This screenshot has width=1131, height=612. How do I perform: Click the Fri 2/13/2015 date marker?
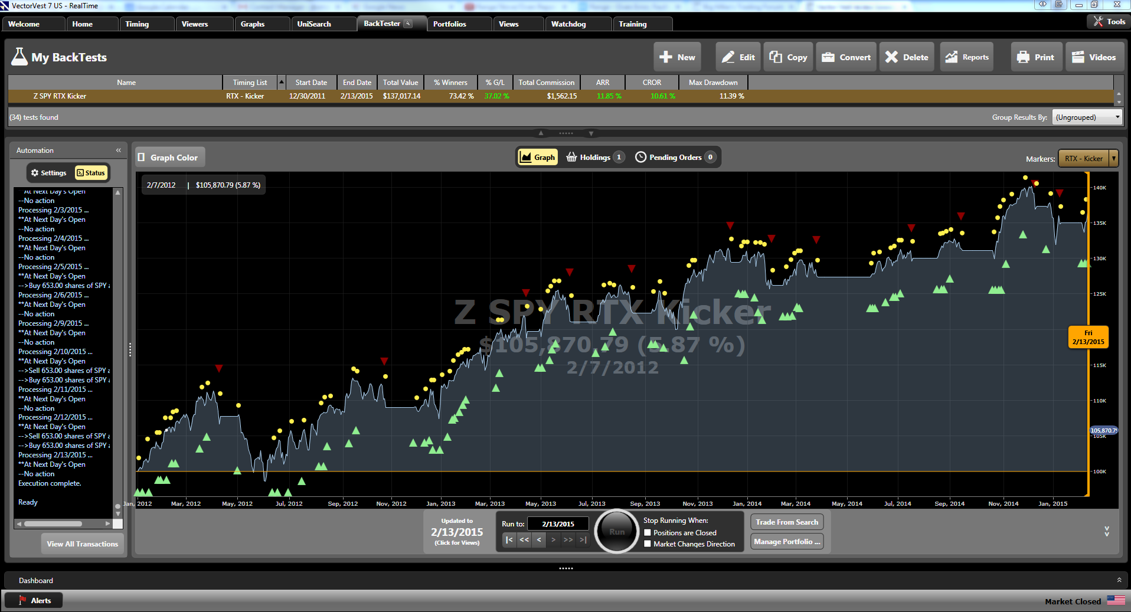pyautogui.click(x=1088, y=337)
